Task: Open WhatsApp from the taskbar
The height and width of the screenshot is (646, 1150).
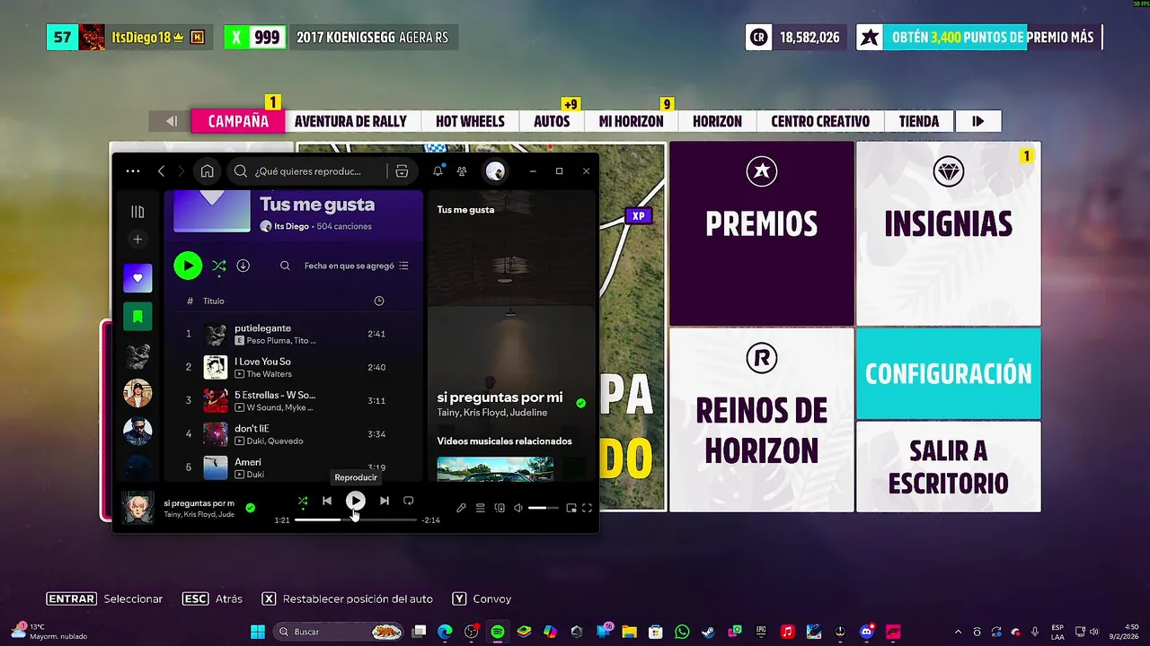Action: coord(682,632)
